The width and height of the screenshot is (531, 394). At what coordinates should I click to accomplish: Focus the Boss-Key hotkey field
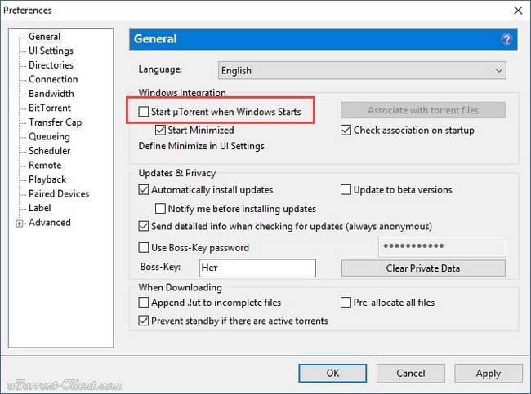click(x=257, y=268)
